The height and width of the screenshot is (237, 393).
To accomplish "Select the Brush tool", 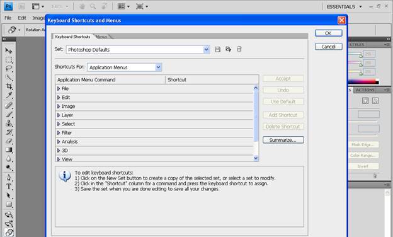I will pos(9,114).
